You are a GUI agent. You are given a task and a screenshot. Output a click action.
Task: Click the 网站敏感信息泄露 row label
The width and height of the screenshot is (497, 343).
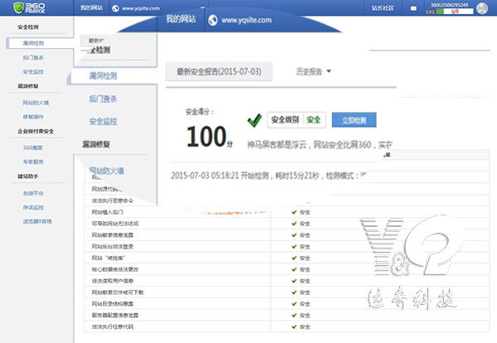(x=113, y=235)
